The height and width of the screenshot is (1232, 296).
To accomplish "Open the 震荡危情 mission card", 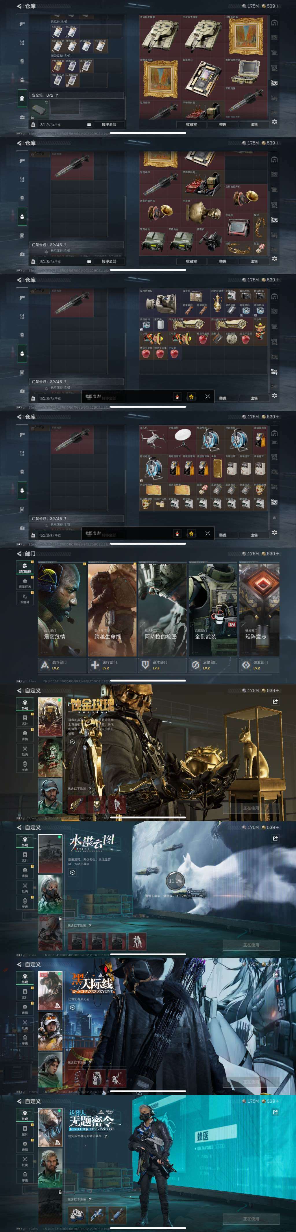I will pyautogui.click(x=62, y=609).
